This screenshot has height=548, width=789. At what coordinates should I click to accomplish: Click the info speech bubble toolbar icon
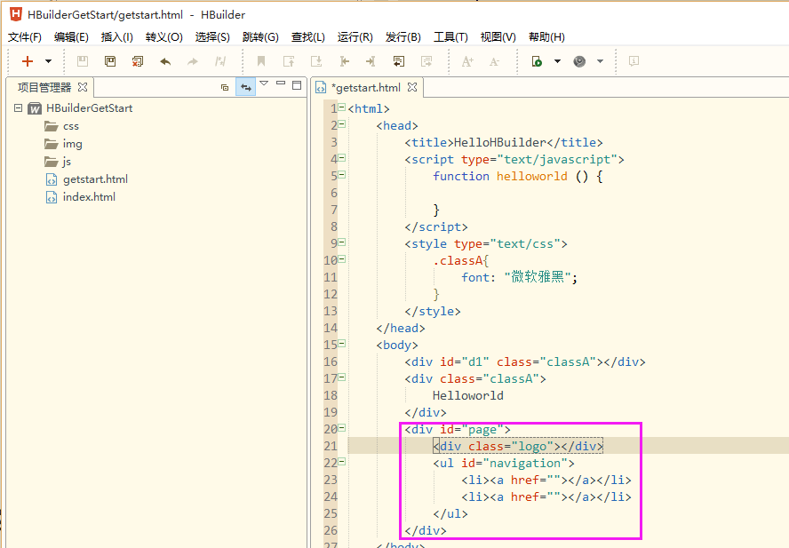(x=634, y=61)
